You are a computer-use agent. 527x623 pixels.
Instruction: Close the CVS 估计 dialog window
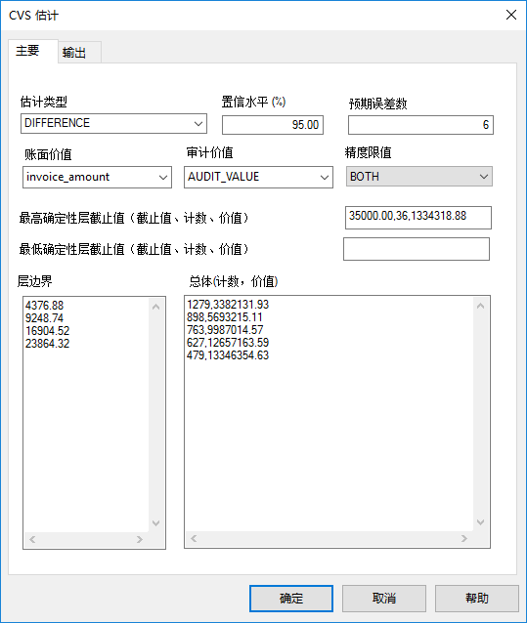click(x=511, y=15)
